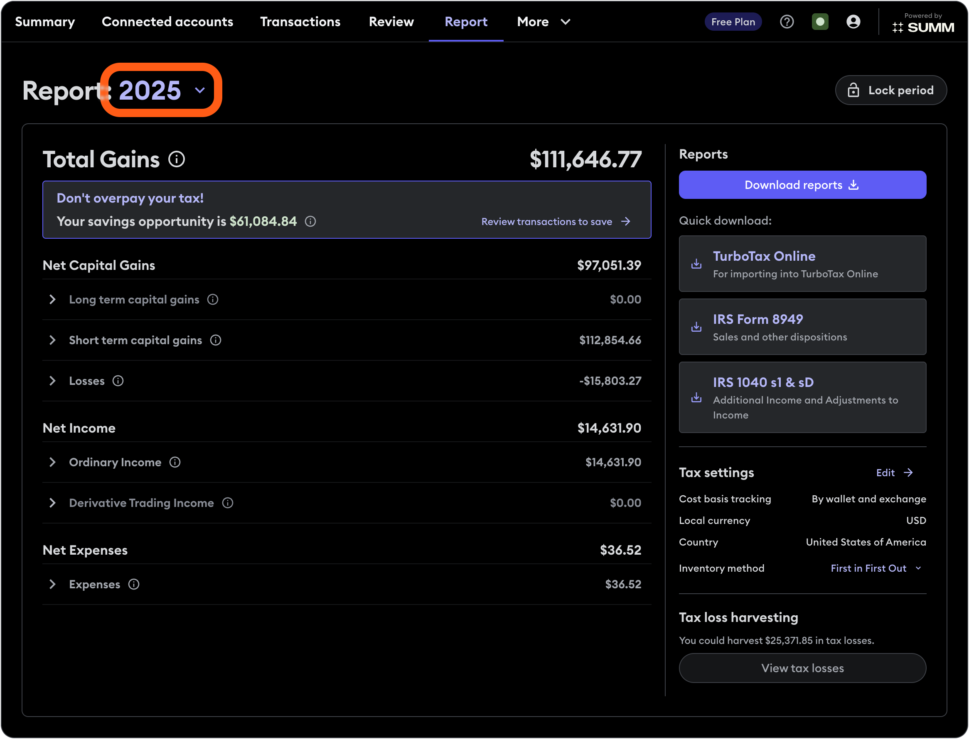Expand the Derivative Trading Income row
This screenshot has width=969, height=739.
coord(52,503)
